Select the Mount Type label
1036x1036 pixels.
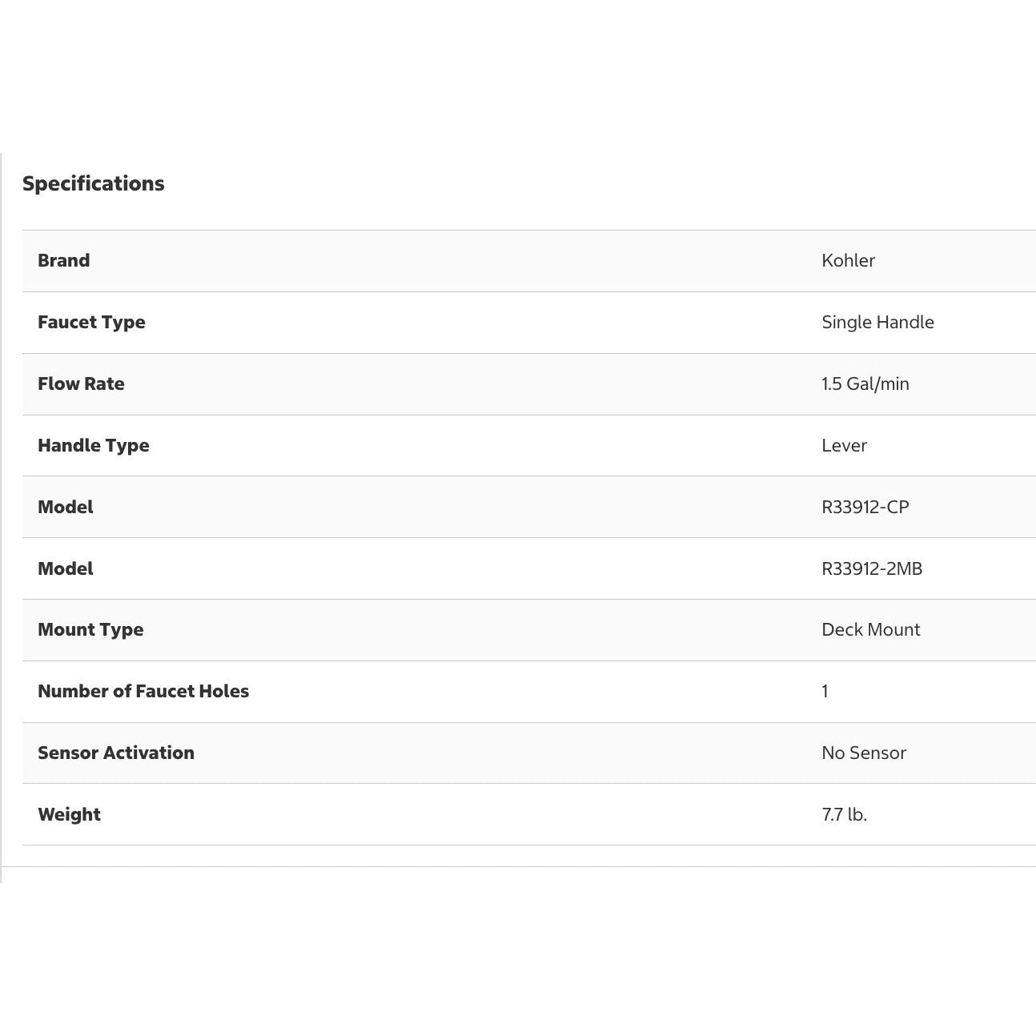(x=90, y=629)
